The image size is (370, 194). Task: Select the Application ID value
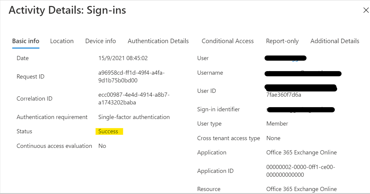301,170
